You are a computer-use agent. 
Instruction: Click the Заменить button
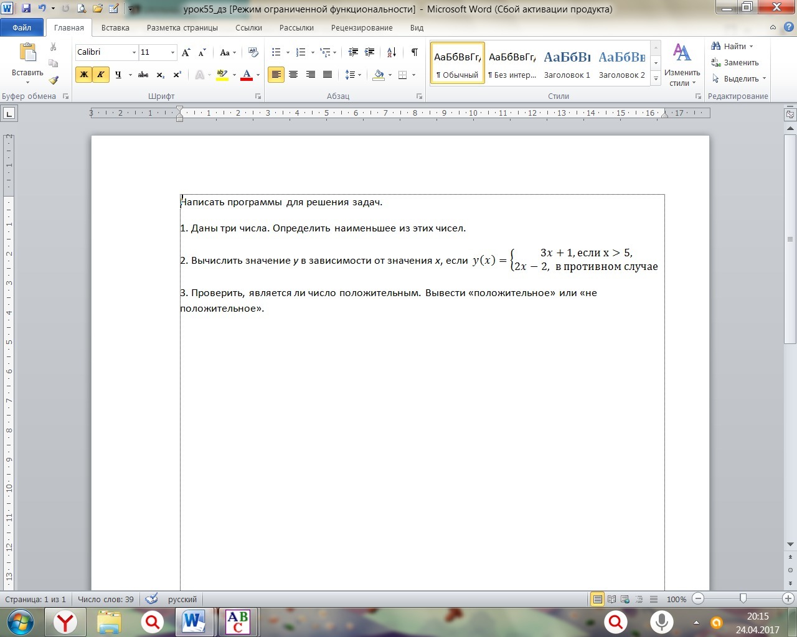pyautogui.click(x=735, y=63)
